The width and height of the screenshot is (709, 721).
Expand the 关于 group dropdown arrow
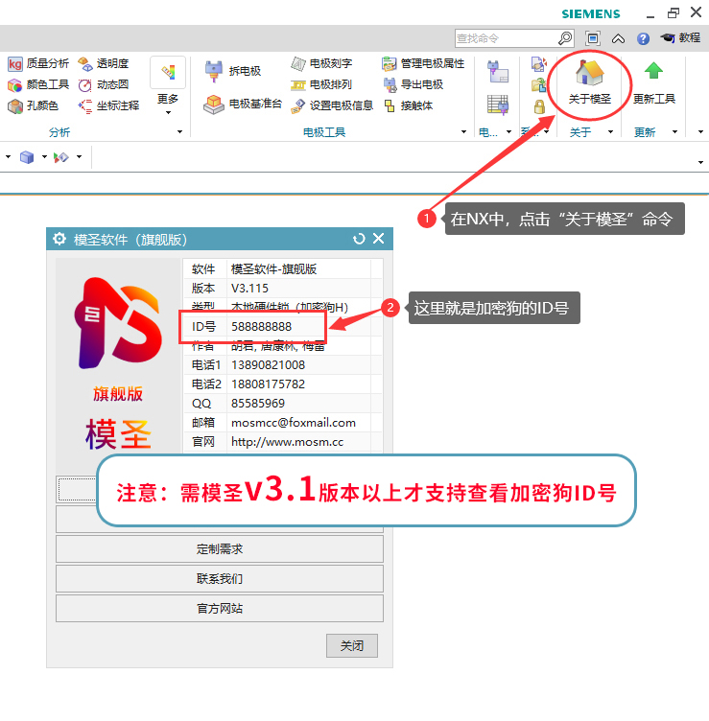click(610, 132)
